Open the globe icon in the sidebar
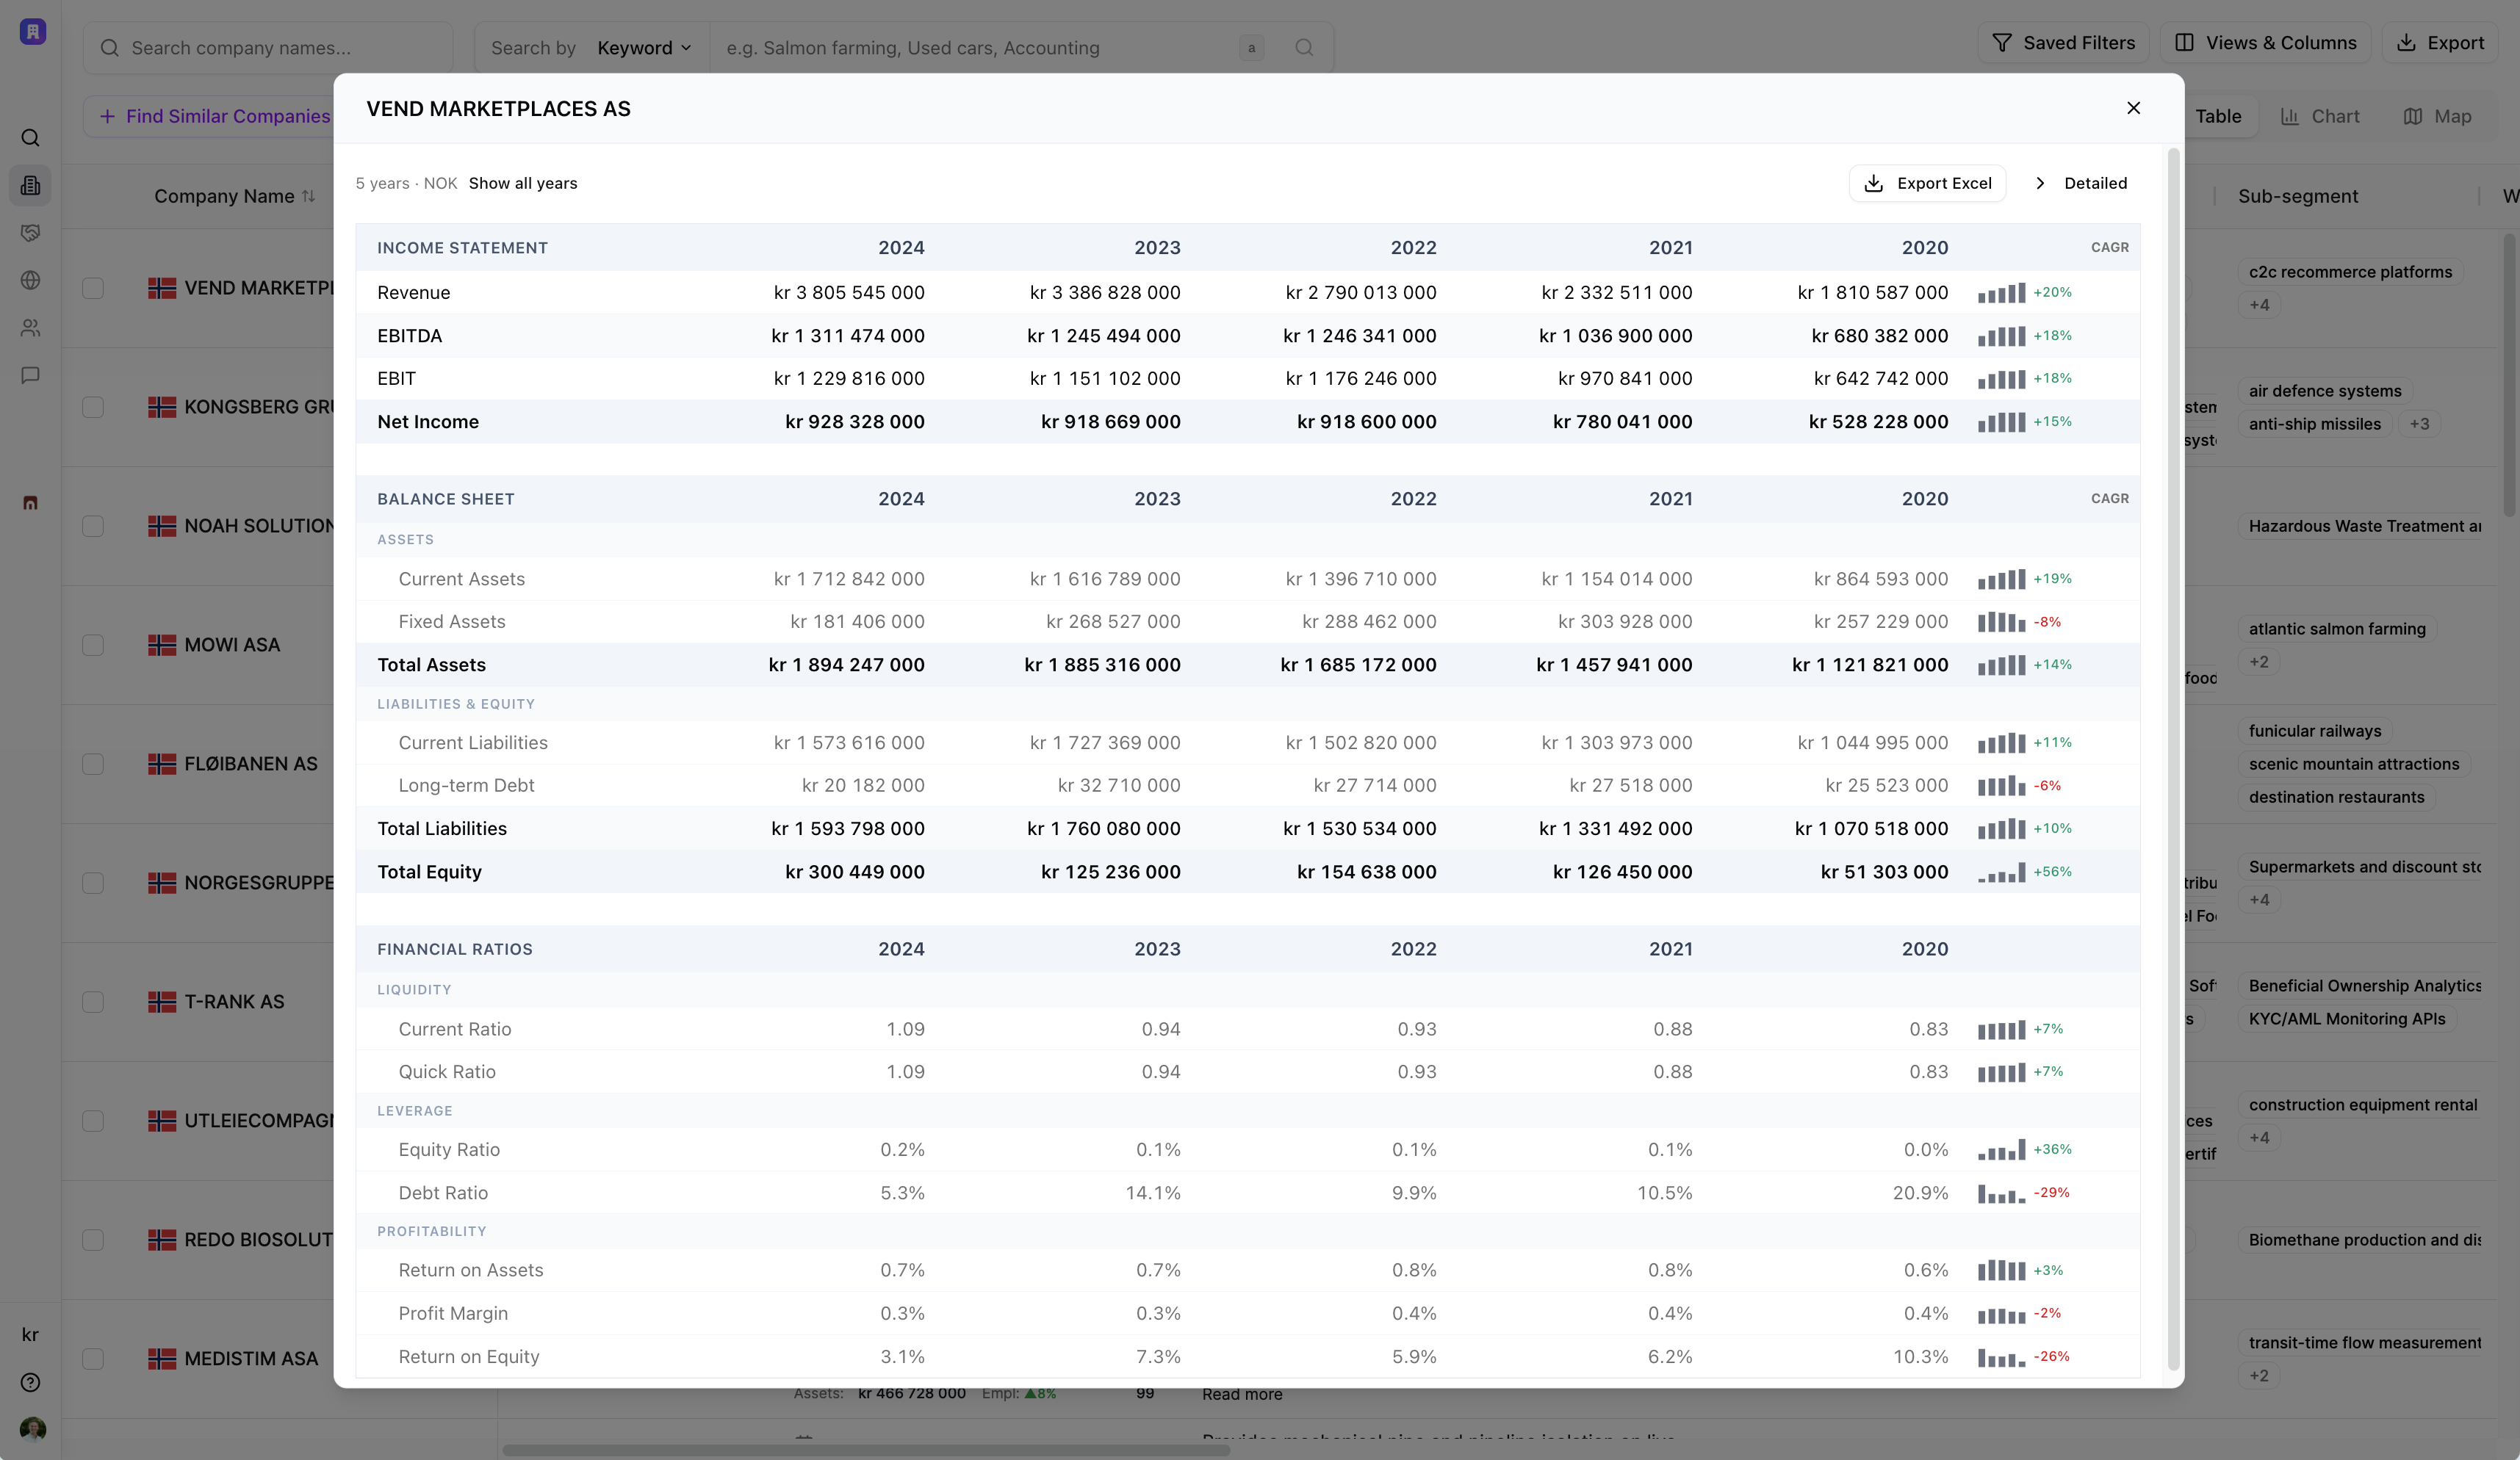This screenshot has height=1460, width=2520. pos(31,281)
